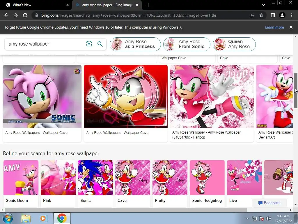Click the browser address bar URL
The width and height of the screenshot is (298, 224).
[x=128, y=15]
